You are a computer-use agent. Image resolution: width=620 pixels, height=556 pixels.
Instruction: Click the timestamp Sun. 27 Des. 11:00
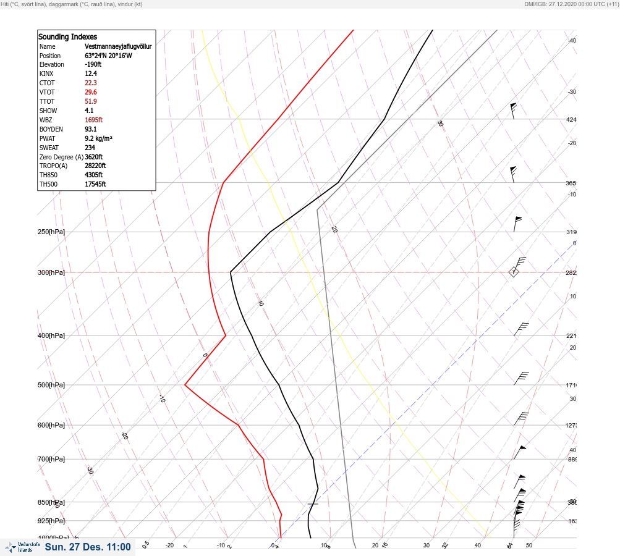point(88,547)
